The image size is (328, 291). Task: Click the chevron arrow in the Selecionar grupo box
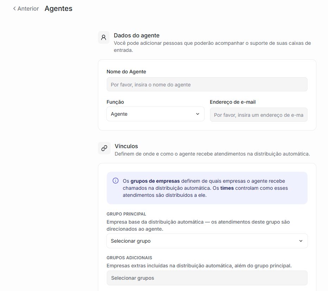tap(301, 241)
